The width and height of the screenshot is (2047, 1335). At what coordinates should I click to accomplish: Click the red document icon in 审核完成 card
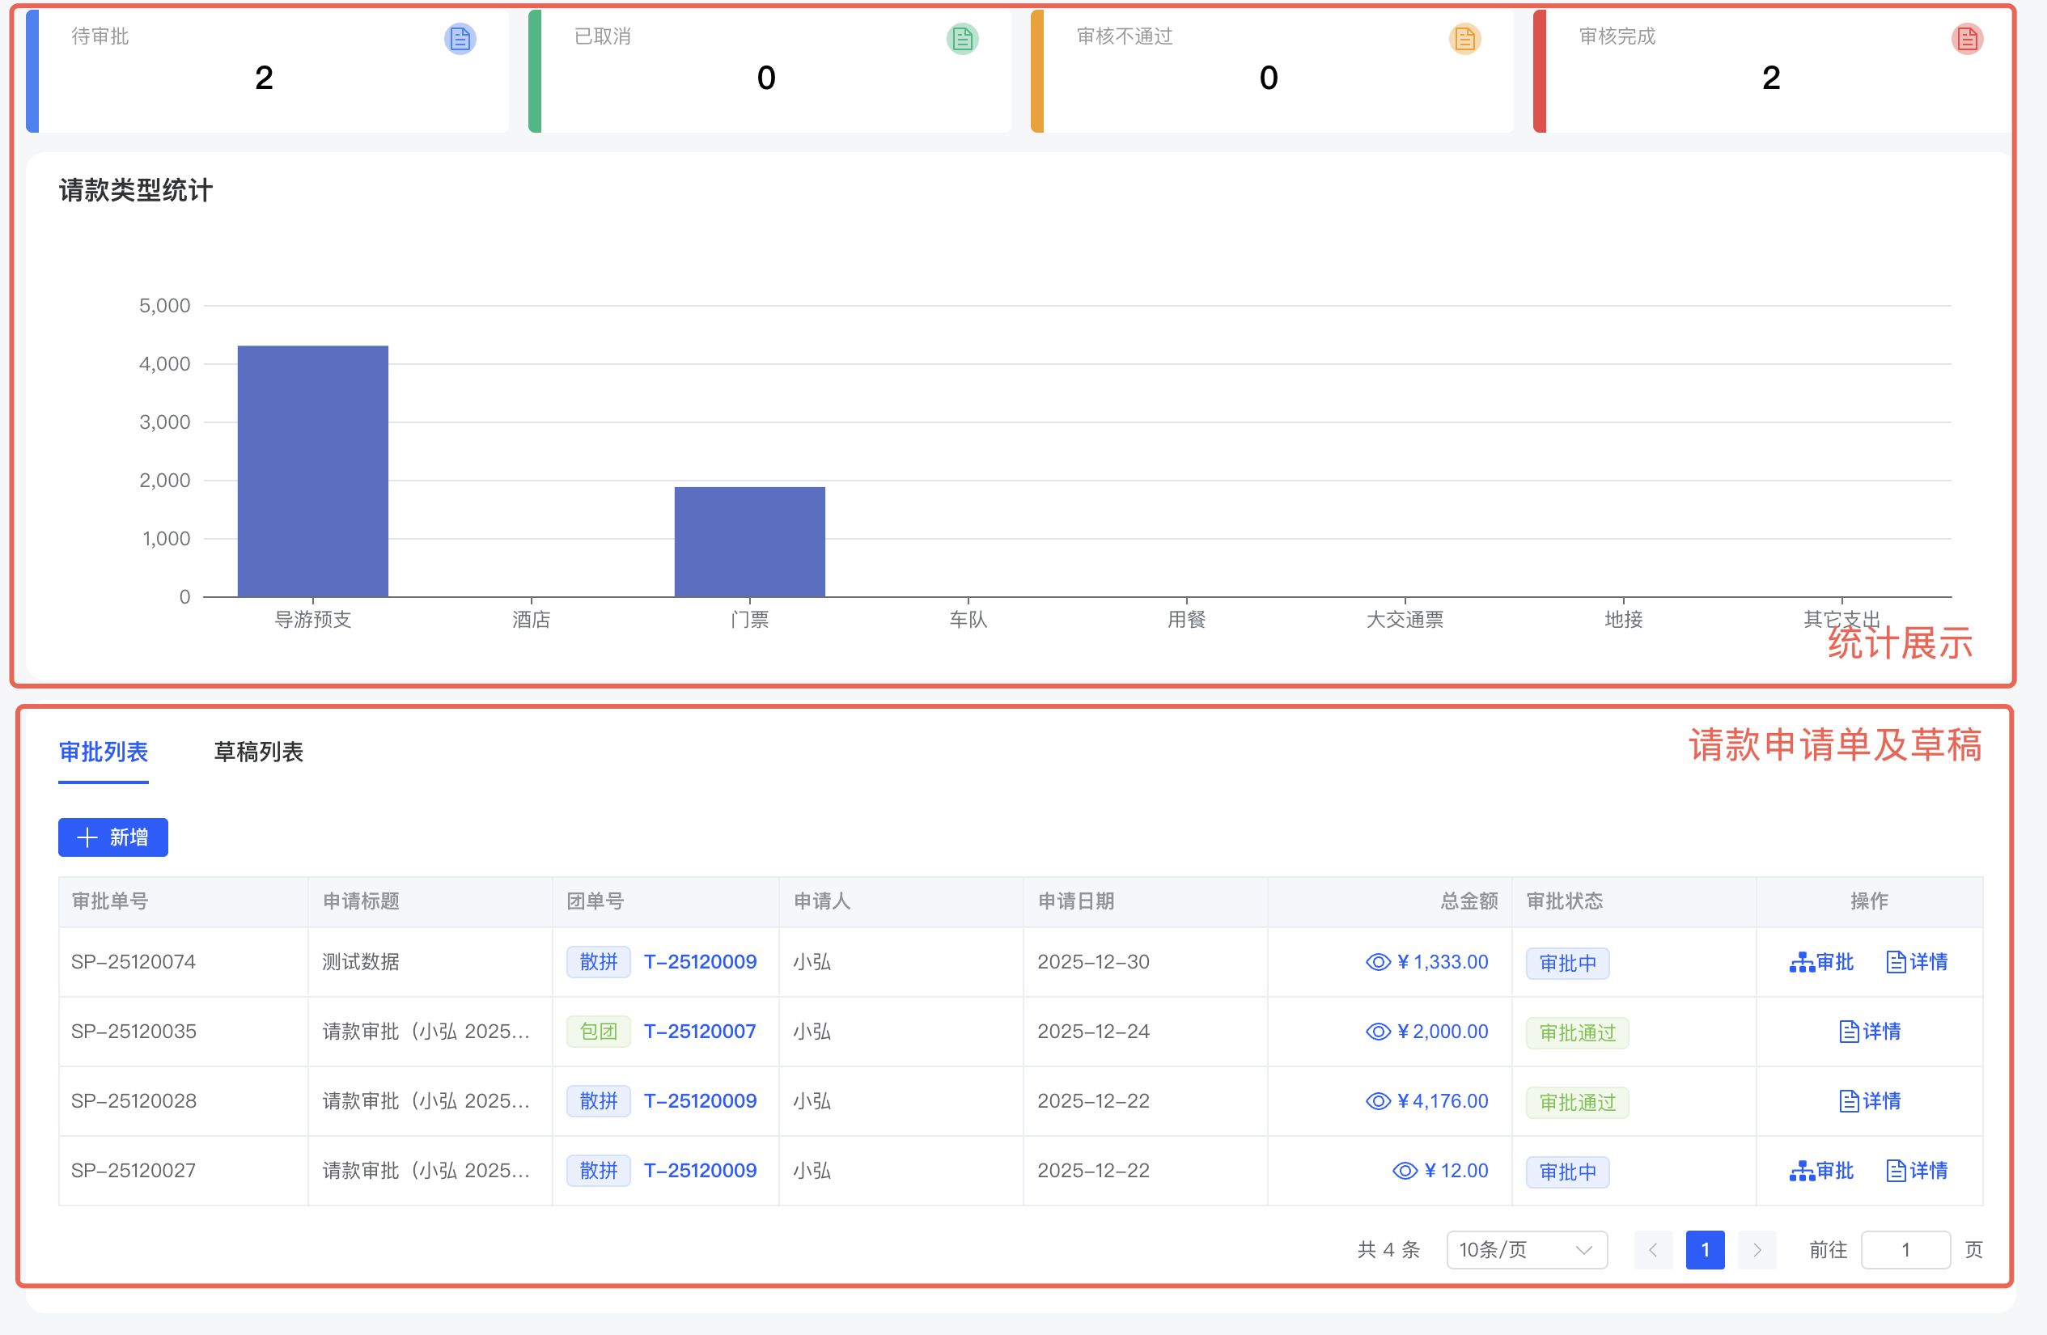tap(1967, 39)
